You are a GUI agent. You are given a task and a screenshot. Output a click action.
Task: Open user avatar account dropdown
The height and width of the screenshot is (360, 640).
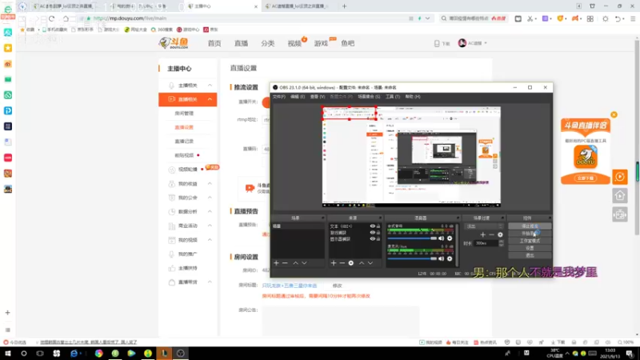472,43
